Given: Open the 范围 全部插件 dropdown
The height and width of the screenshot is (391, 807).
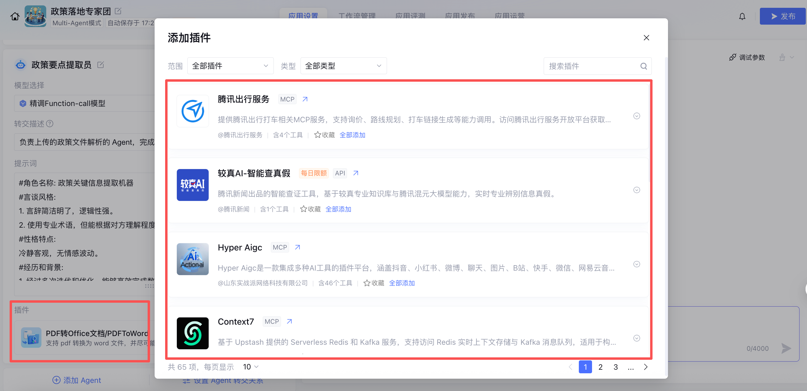Looking at the screenshot, I should point(230,66).
